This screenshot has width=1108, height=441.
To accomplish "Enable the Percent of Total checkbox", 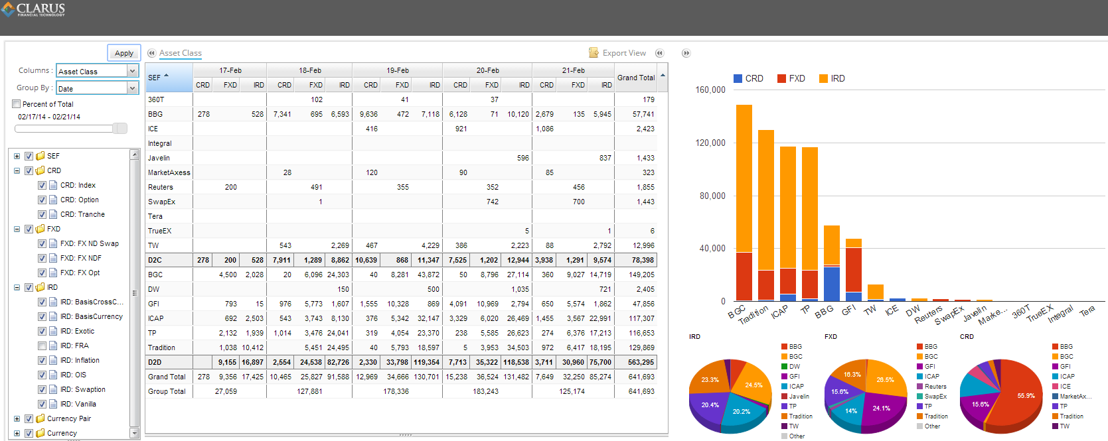I will [x=16, y=104].
